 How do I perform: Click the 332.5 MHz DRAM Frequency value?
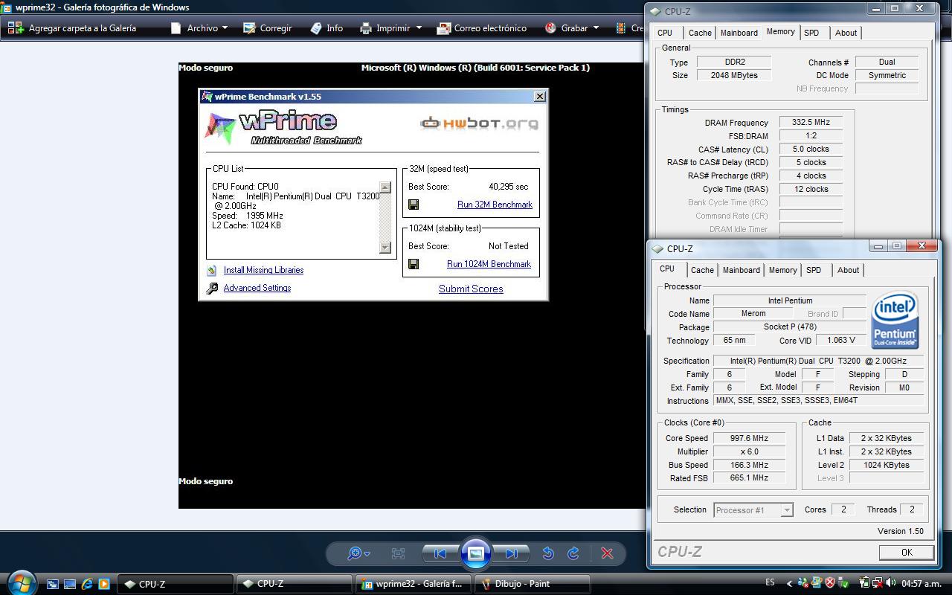click(x=811, y=123)
